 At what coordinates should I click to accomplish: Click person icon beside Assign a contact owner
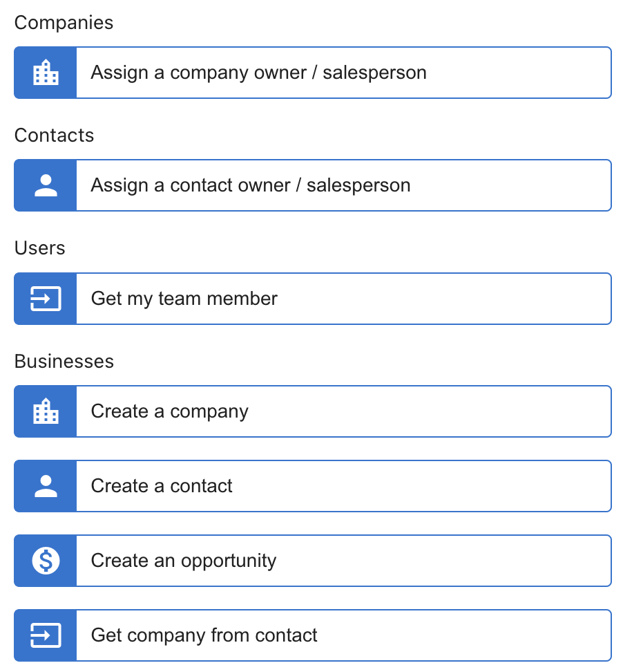tap(46, 185)
